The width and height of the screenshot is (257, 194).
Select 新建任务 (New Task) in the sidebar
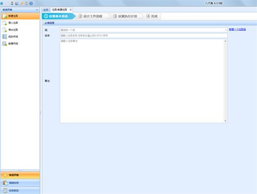click(20, 16)
